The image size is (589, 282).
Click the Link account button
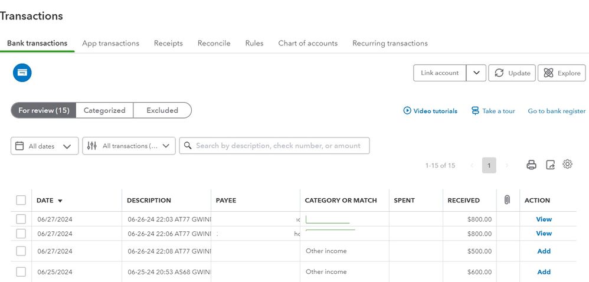[x=440, y=73]
